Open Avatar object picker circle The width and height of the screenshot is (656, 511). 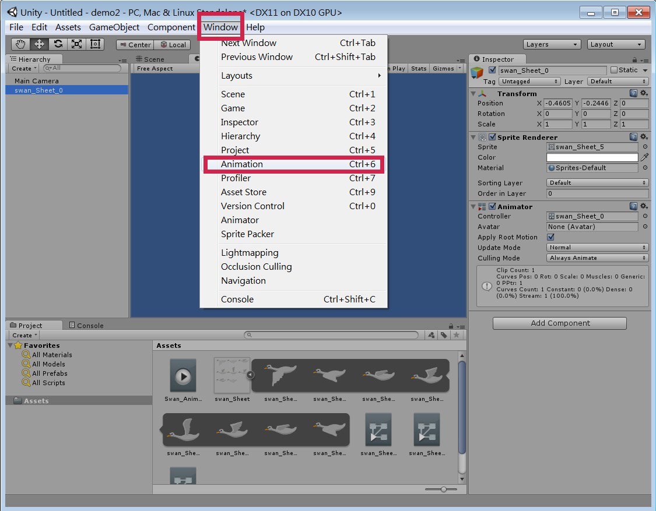(645, 227)
